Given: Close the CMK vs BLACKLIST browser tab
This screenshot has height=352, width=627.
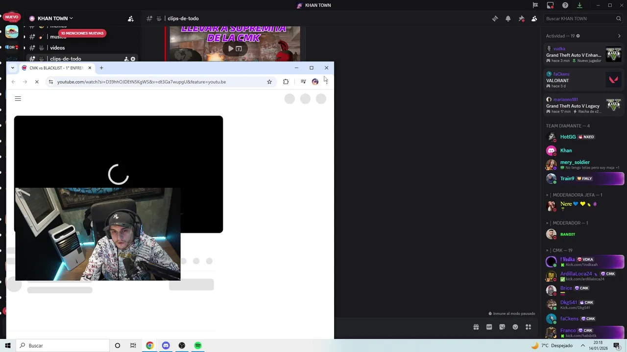Looking at the screenshot, I should 90,68.
